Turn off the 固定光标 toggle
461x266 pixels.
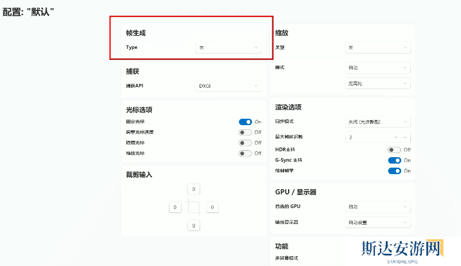click(x=245, y=122)
